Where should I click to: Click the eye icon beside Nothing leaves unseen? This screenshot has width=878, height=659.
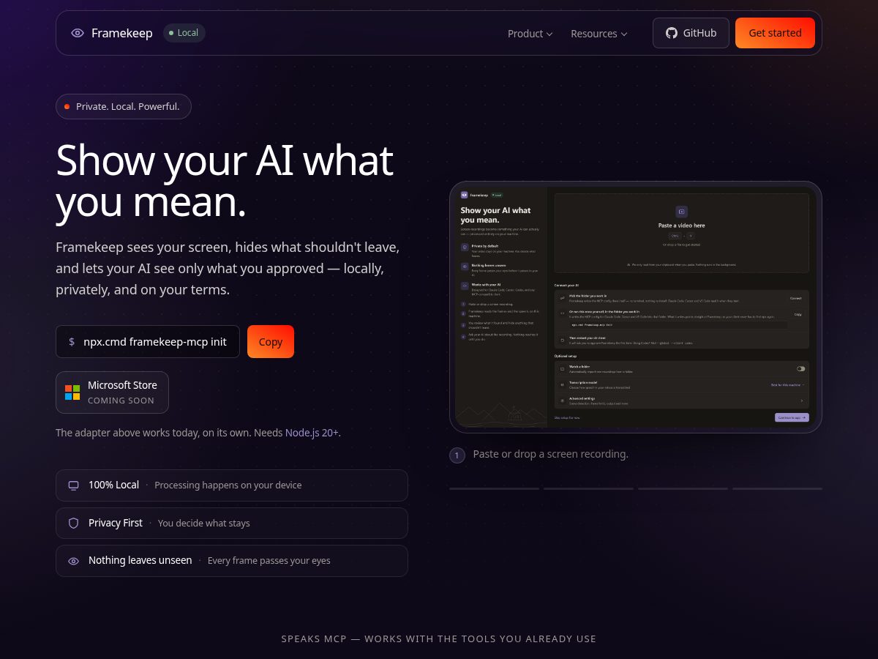tap(73, 561)
